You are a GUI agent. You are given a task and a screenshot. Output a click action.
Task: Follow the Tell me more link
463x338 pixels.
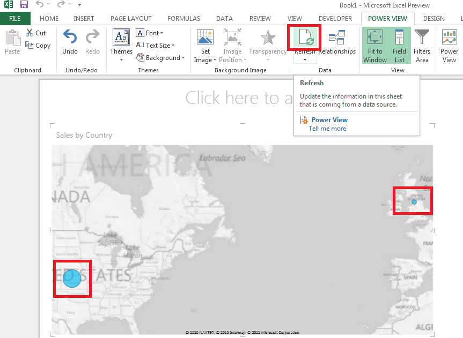(327, 129)
